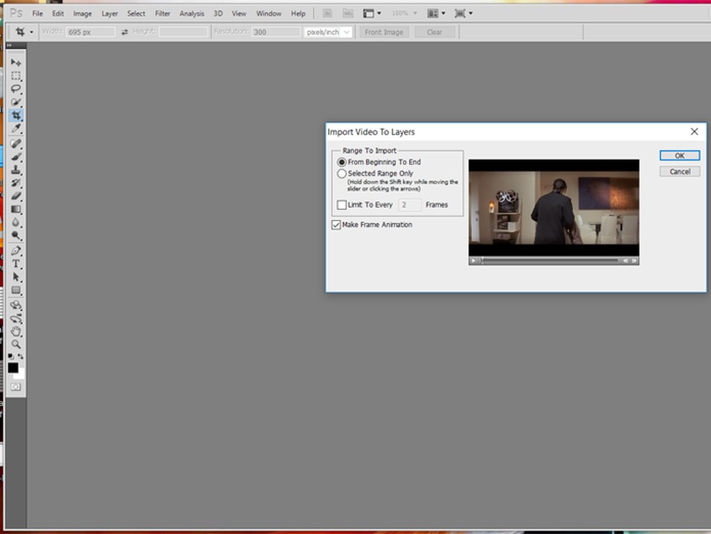Select the Dodge tool
711x534 pixels.
tap(16, 236)
